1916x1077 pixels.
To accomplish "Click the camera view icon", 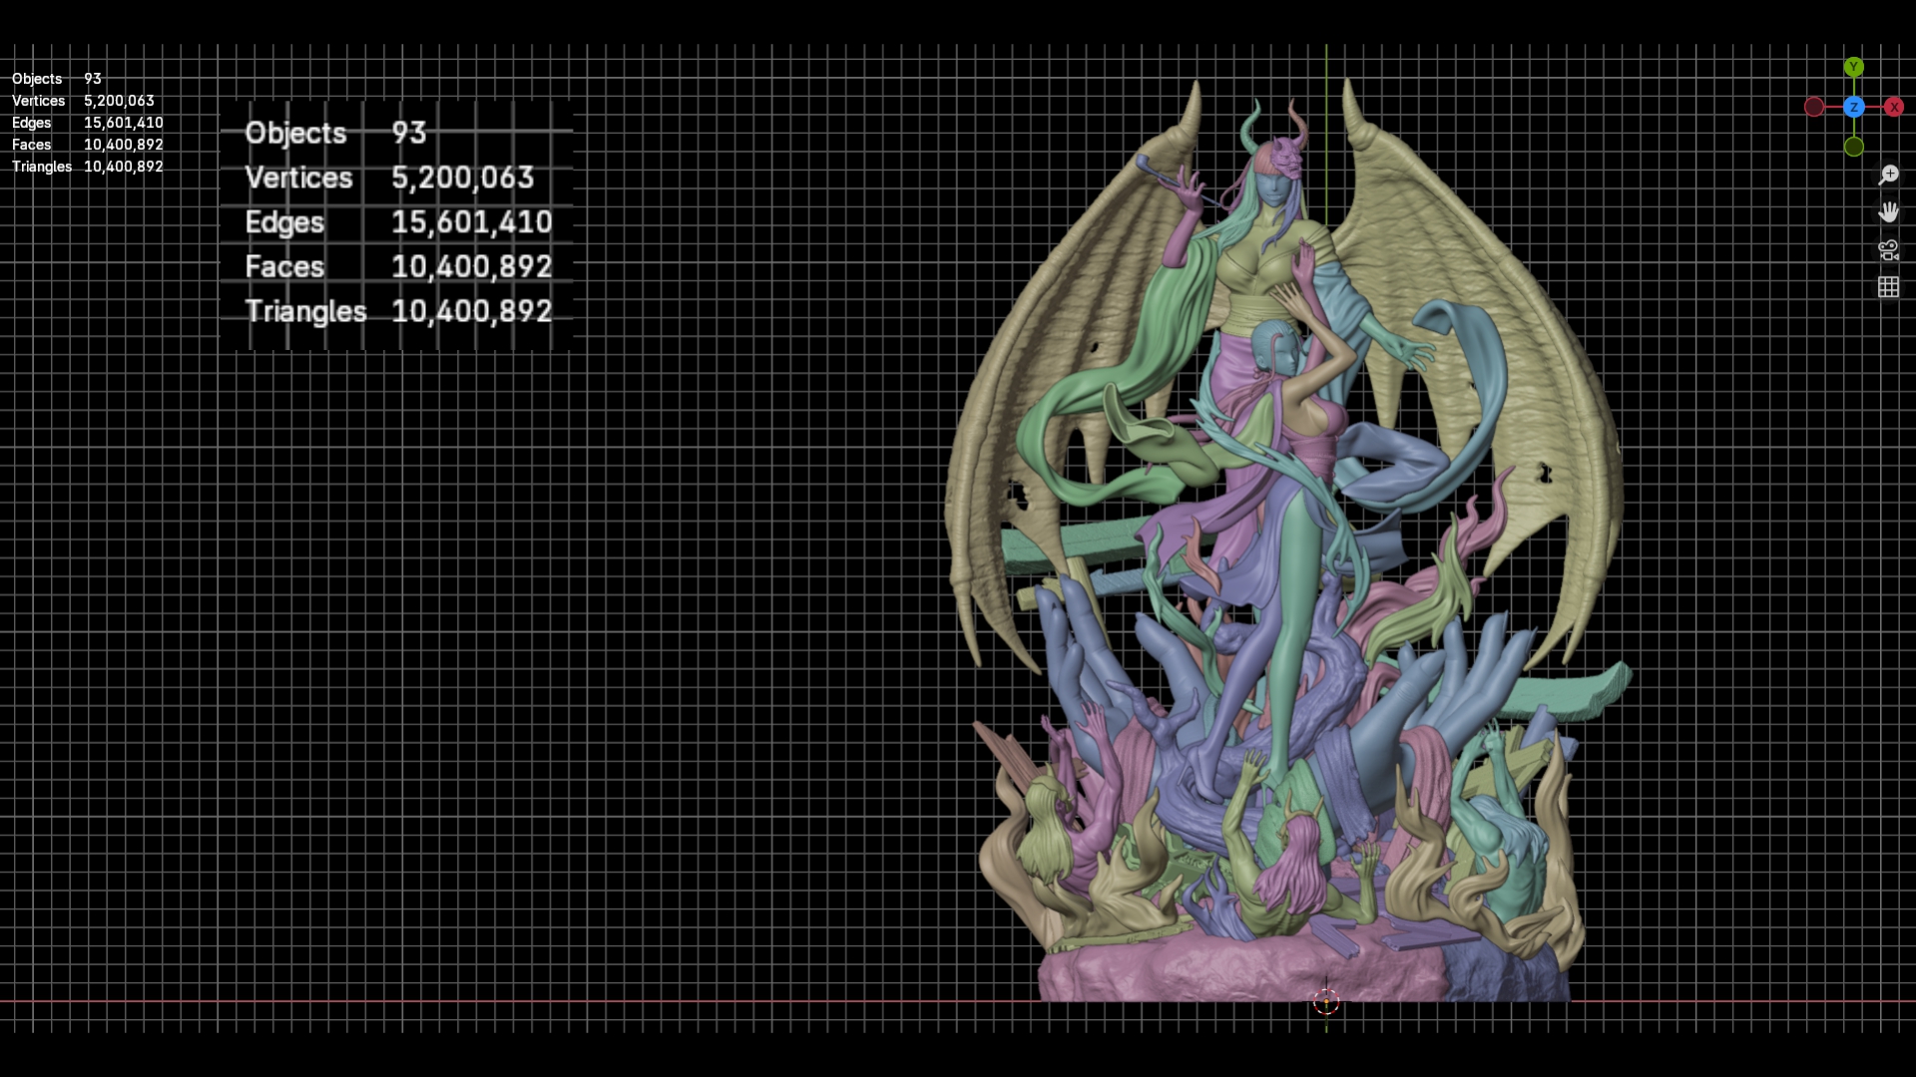I will 1889,249.
